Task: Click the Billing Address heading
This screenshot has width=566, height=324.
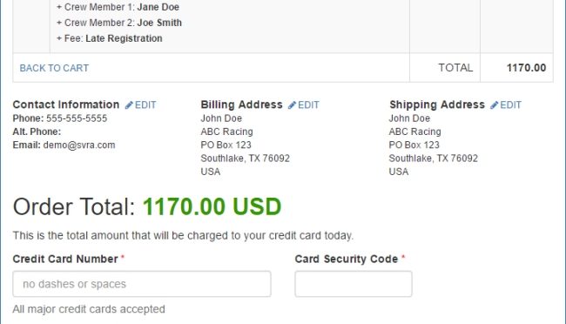Action: pos(241,105)
